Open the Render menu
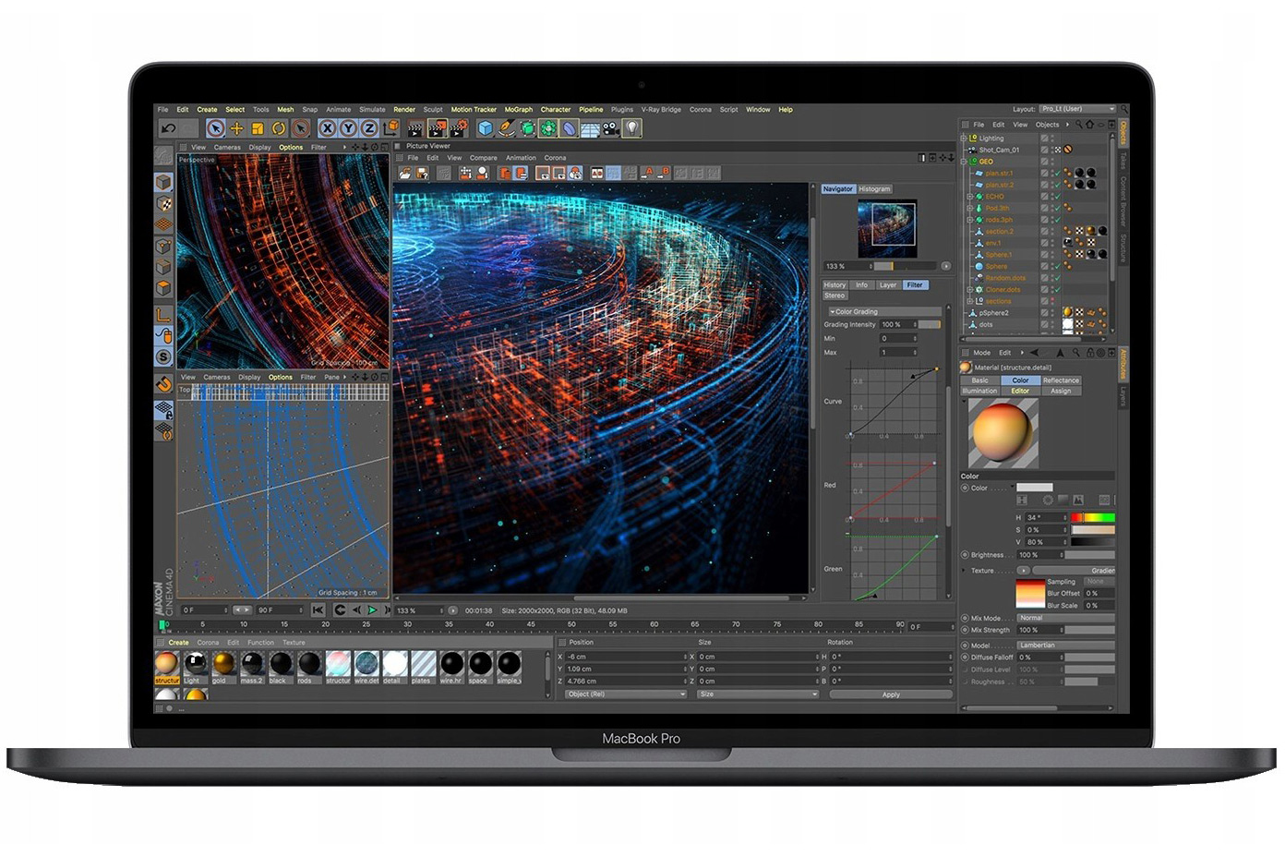This screenshot has width=1285, height=857. click(x=404, y=110)
